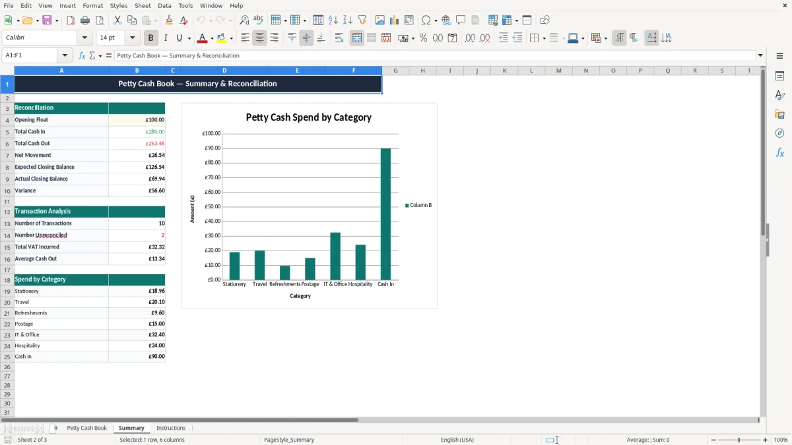Click zoom out minus button
This screenshot has height=445, width=792.
click(713, 440)
